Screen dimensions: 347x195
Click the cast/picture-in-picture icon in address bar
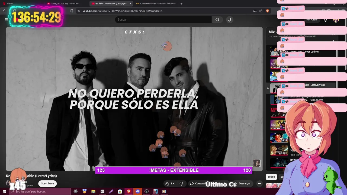coord(255,11)
